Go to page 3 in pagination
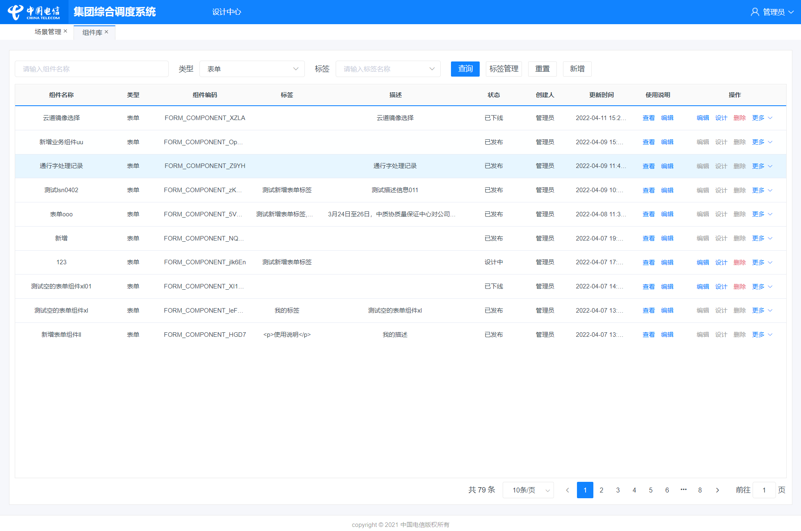 tap(618, 490)
